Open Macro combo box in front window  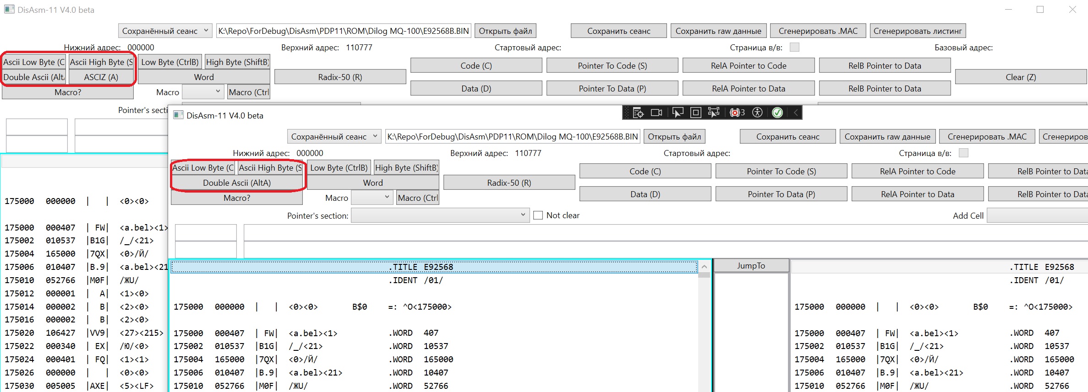(x=372, y=198)
